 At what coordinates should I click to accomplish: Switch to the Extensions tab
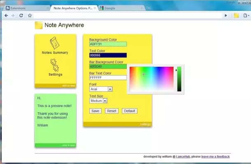click(x=26, y=8)
